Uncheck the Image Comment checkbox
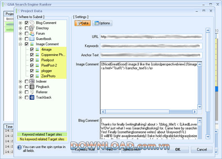 pyautogui.click(x=27, y=44)
